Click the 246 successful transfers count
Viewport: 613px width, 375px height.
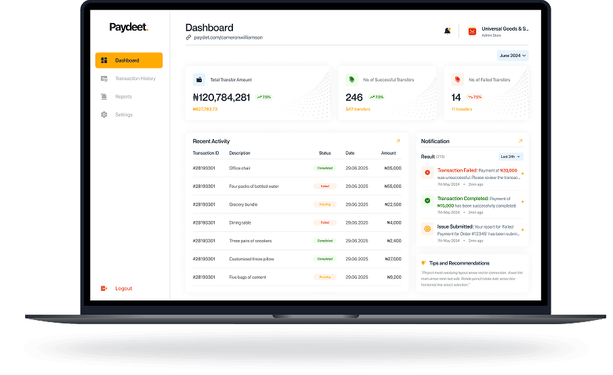354,98
